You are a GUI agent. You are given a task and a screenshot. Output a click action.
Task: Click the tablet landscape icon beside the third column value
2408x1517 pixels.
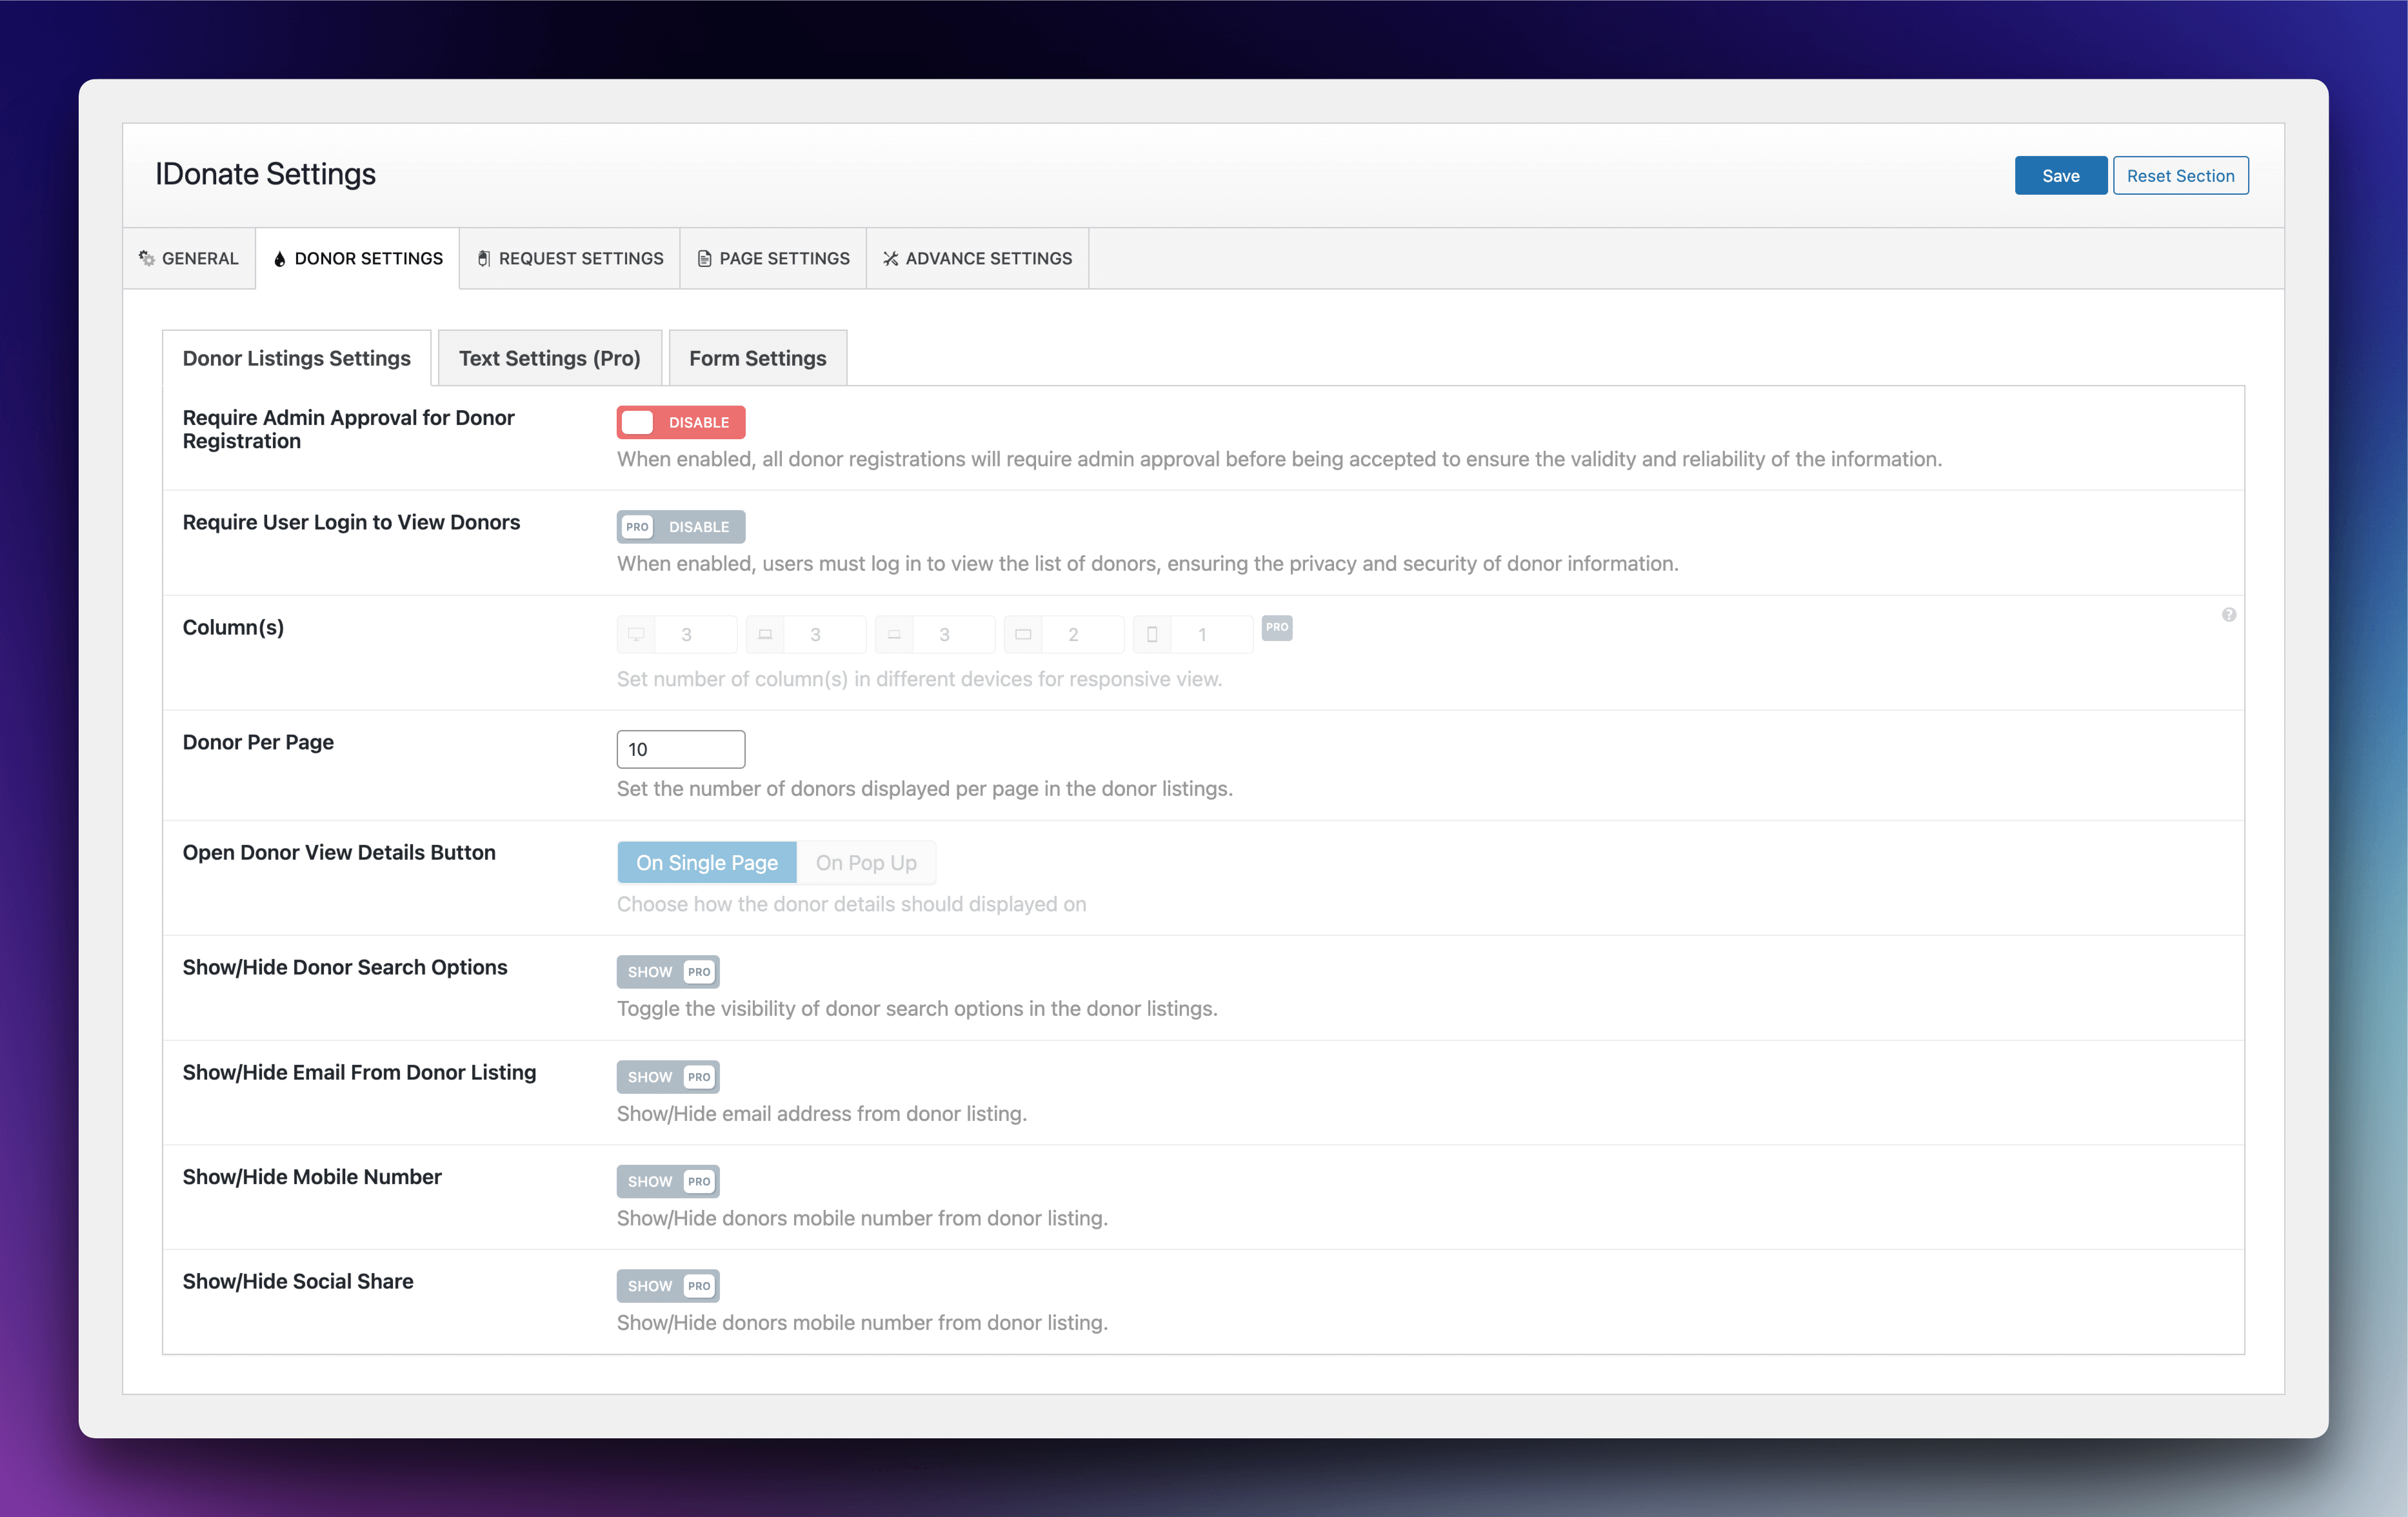click(x=894, y=635)
